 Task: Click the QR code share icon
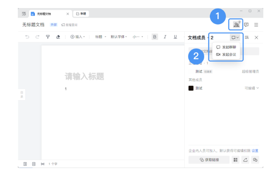pos(236,160)
